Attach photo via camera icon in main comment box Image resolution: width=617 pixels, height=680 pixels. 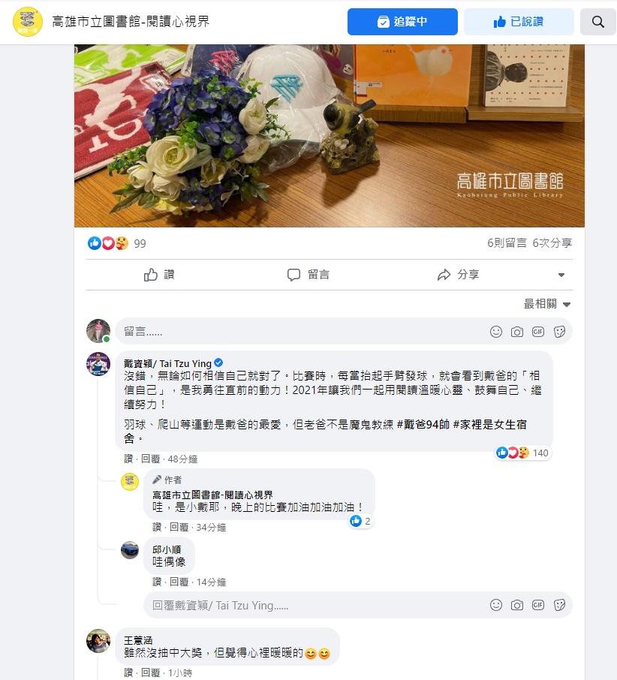point(517,332)
